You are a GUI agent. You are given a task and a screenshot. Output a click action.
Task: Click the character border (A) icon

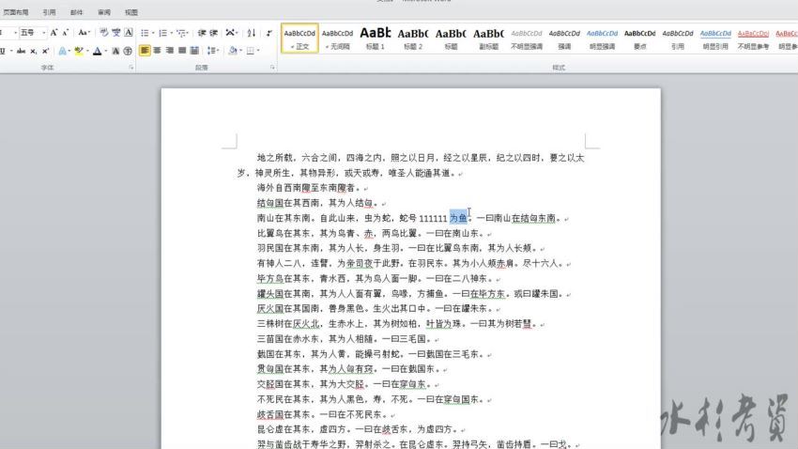(x=129, y=33)
